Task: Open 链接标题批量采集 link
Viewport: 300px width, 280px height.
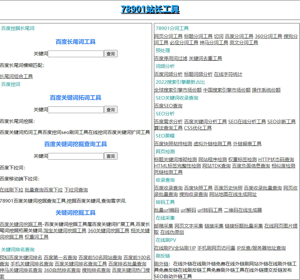Action: coord(244,226)
